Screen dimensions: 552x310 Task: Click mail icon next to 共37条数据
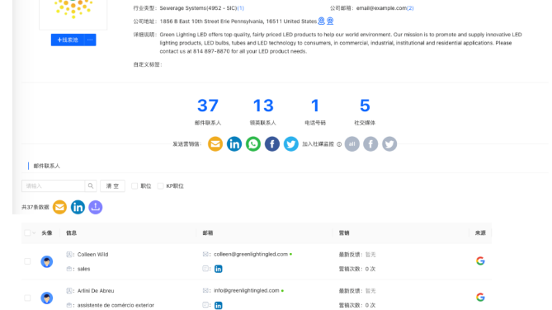coord(60,207)
